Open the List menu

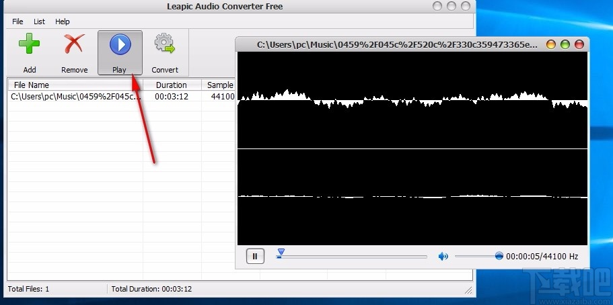(39, 21)
